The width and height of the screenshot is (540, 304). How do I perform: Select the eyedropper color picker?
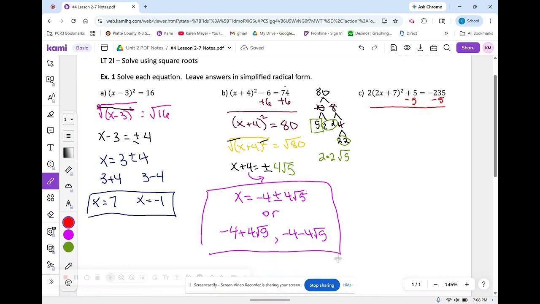click(68, 266)
